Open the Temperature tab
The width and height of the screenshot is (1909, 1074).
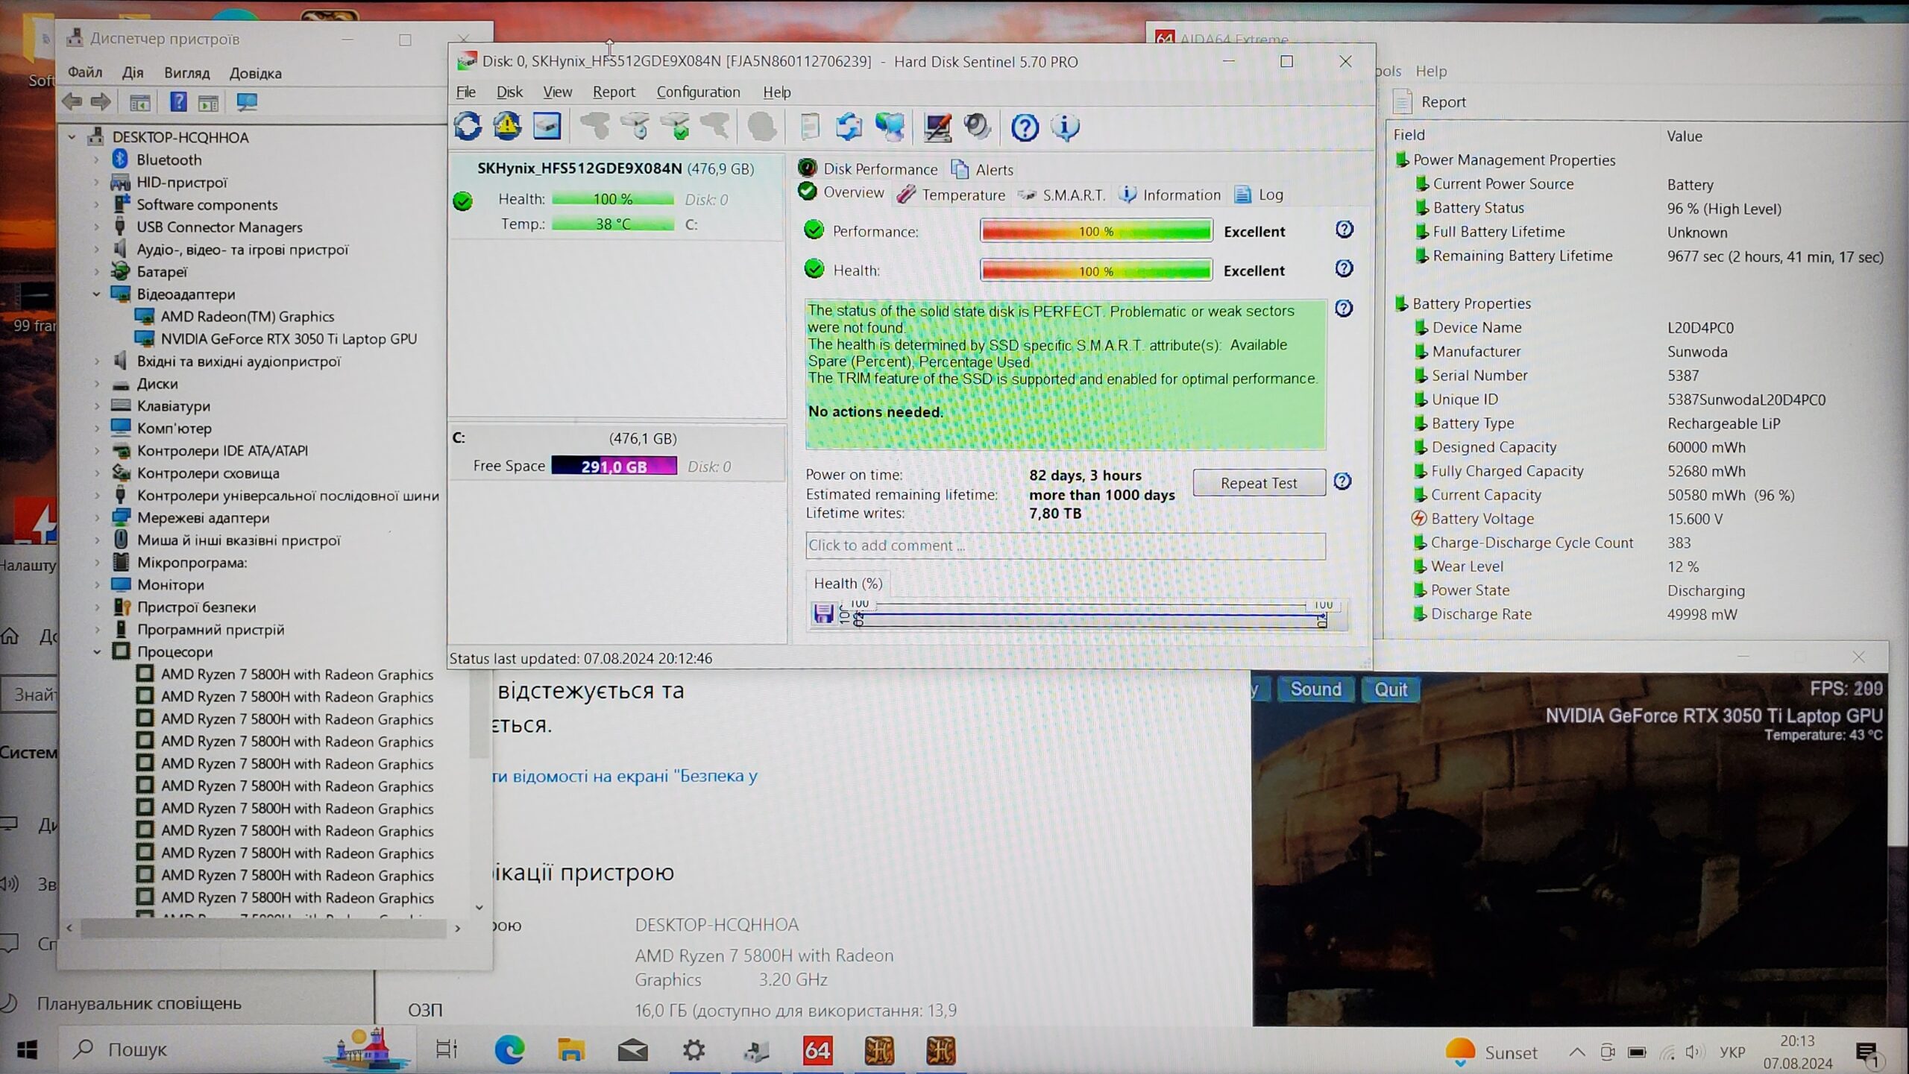962,195
